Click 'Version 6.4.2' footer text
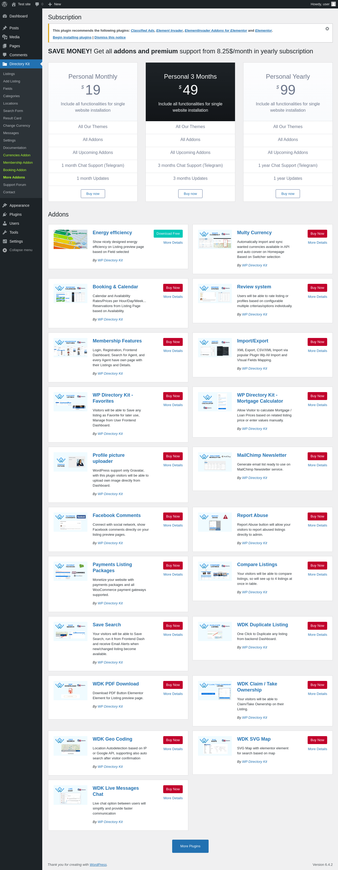The image size is (338, 870). point(322,865)
